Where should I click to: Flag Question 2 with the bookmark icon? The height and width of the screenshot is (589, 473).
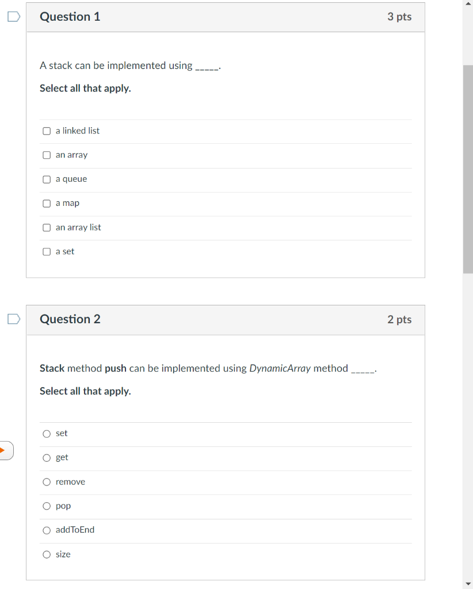click(x=14, y=319)
